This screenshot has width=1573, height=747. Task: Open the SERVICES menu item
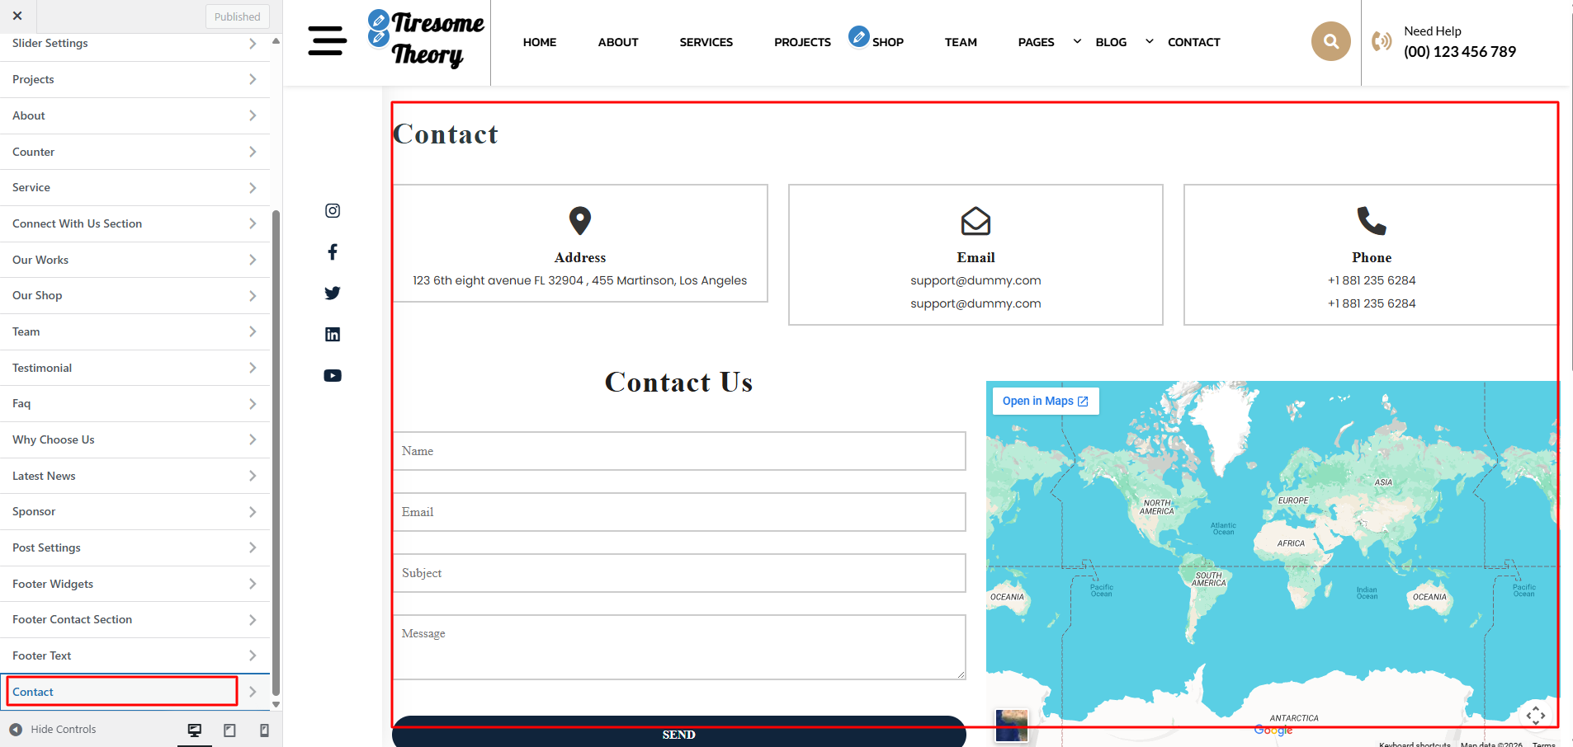tap(706, 42)
